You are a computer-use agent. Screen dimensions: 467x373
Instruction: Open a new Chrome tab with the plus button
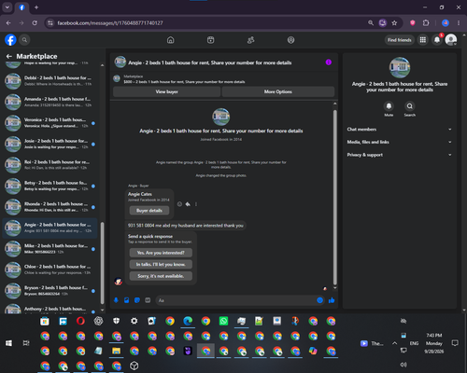click(36, 7)
